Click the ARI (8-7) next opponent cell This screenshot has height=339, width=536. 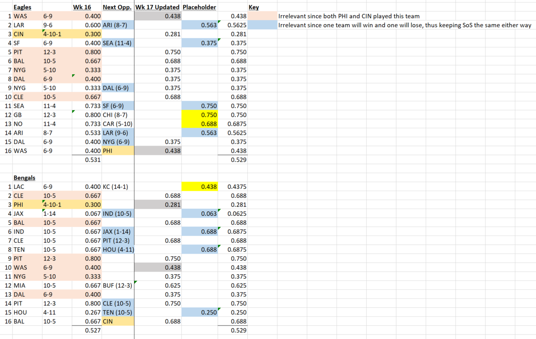pos(118,25)
